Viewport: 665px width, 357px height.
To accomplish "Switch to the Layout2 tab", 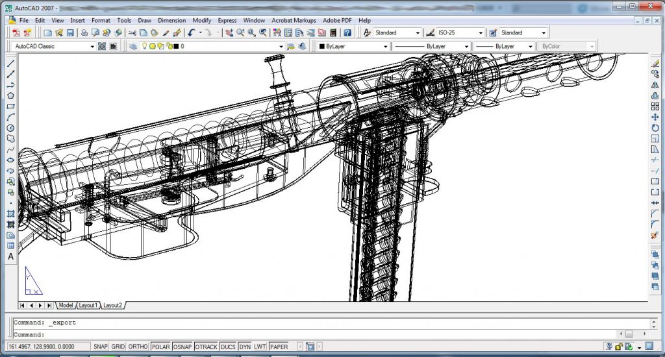I will click(113, 305).
